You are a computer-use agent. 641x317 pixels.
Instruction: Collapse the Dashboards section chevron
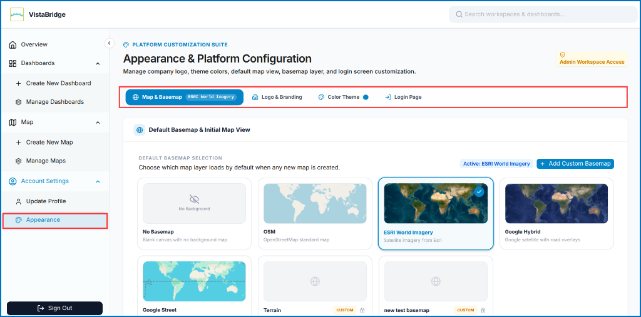click(98, 63)
